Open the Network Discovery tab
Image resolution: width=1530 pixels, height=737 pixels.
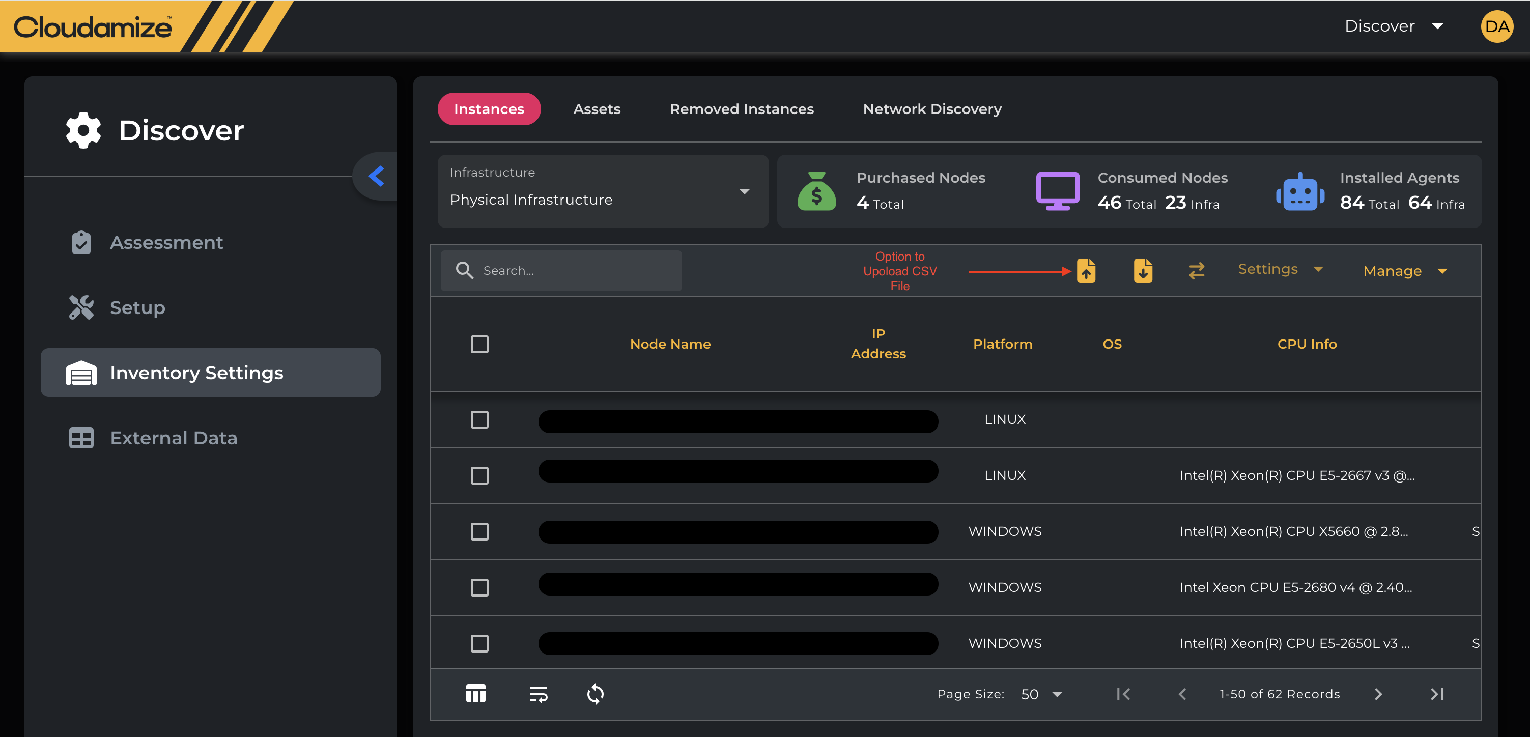coord(931,109)
